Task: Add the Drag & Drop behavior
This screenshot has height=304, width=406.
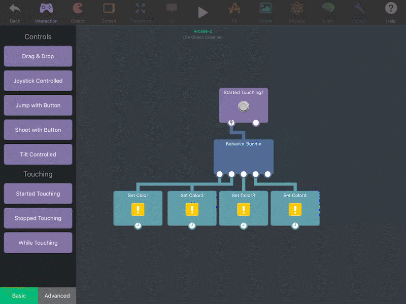Action: click(38, 56)
